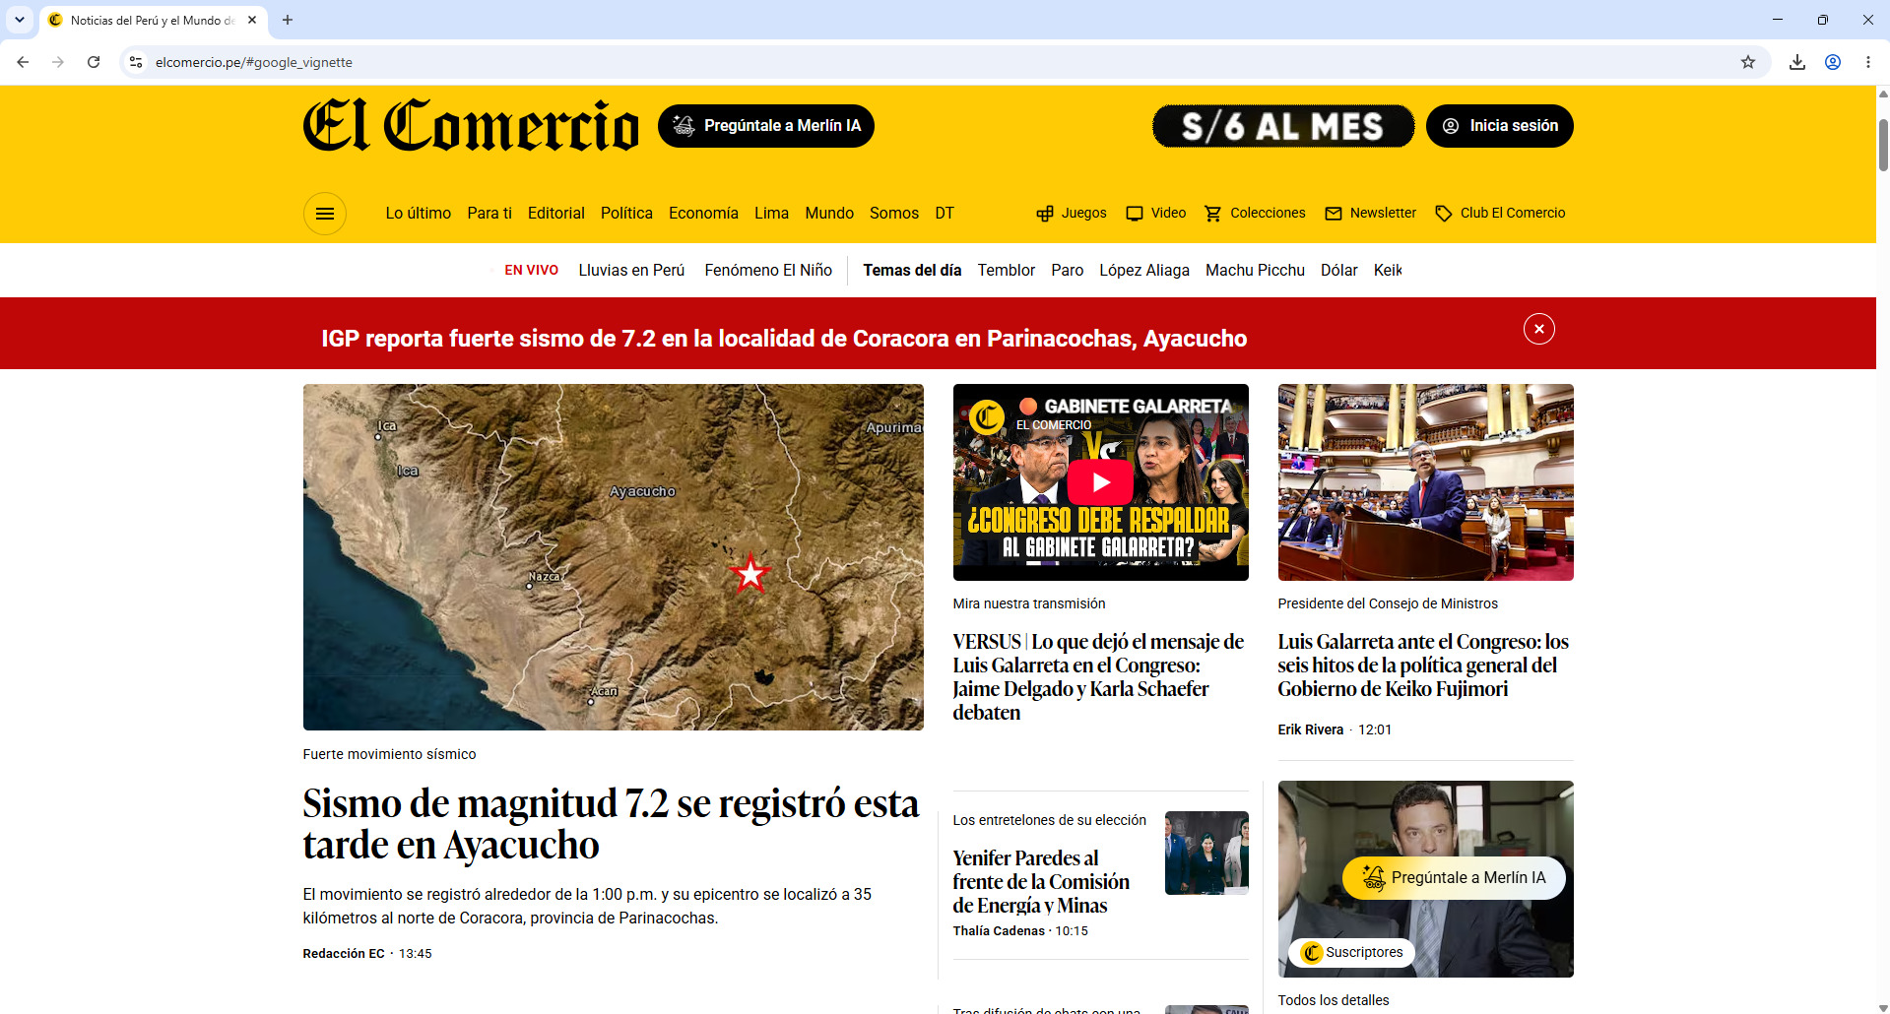This screenshot has height=1014, width=1890.
Task: Open the Lima section
Action: pyautogui.click(x=771, y=214)
